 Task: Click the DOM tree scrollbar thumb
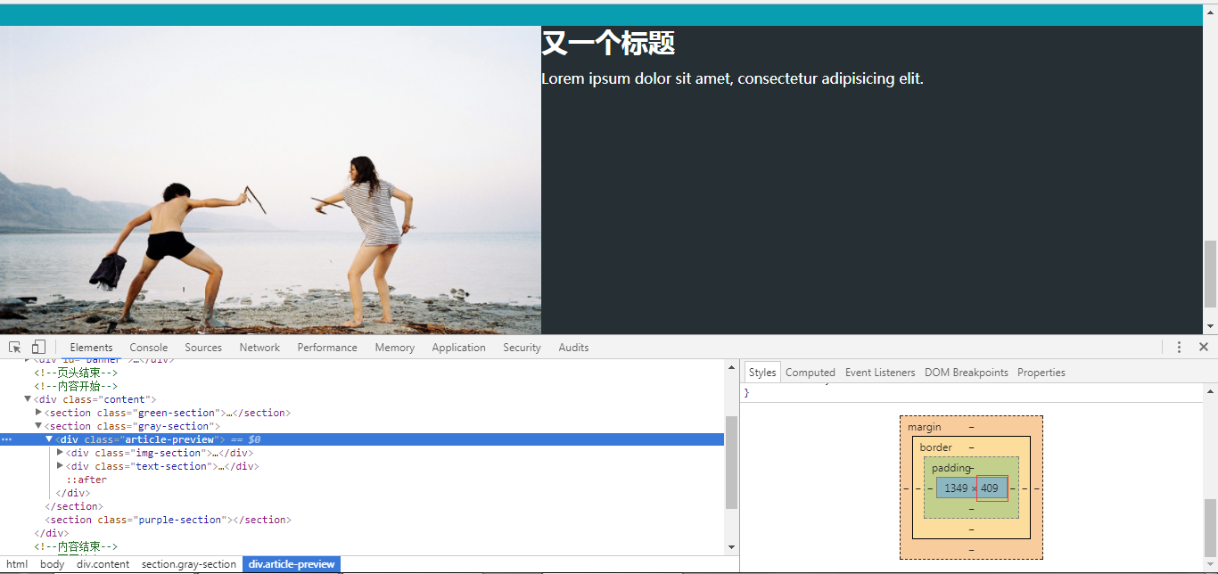[x=732, y=463]
